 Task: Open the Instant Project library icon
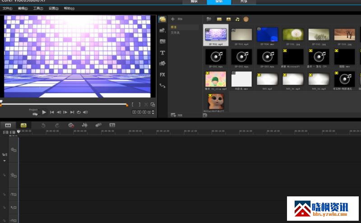(162, 30)
